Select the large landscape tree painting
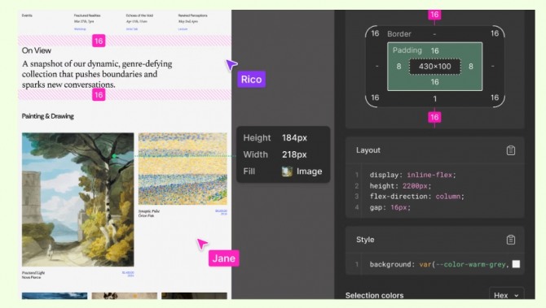The image size is (546, 308). (x=77, y=199)
